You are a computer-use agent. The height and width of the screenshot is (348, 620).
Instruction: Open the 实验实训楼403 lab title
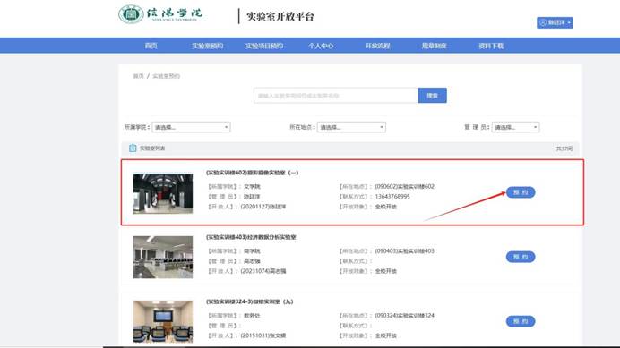click(x=251, y=237)
